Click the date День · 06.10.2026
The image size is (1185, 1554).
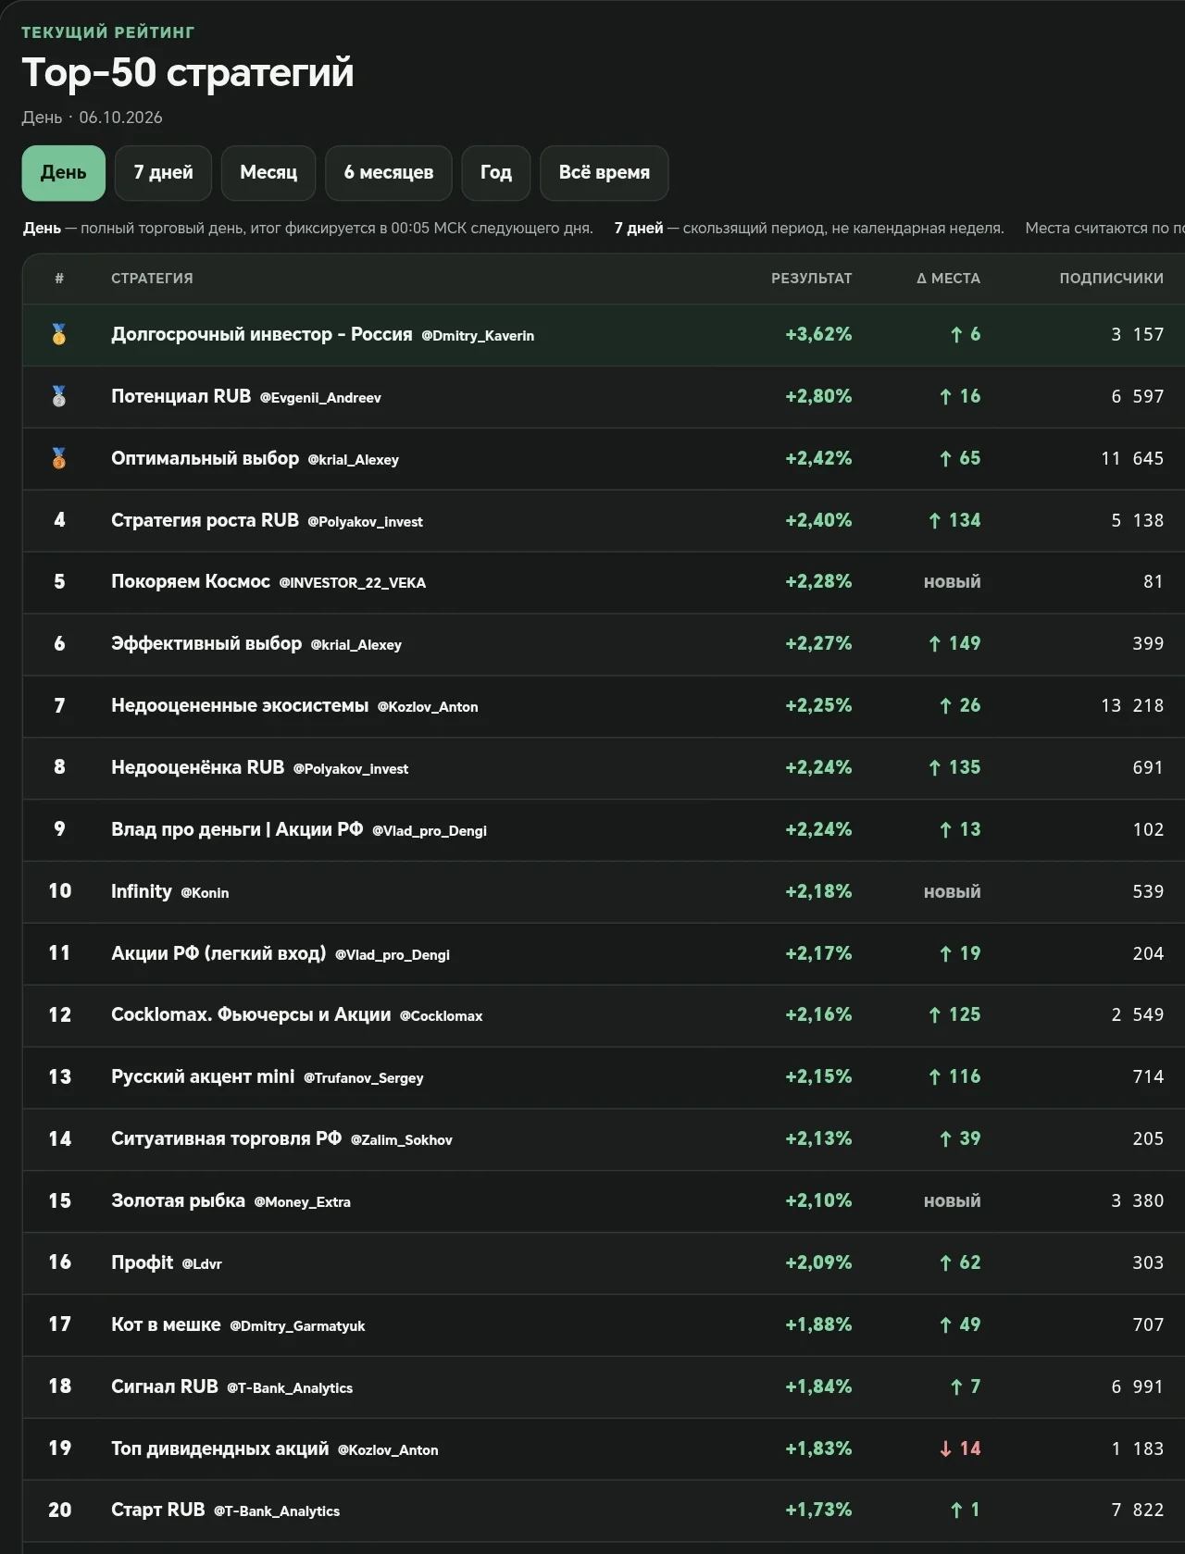click(93, 118)
